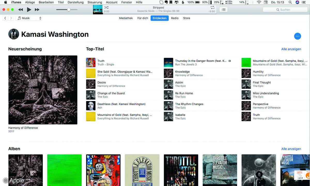The height and width of the screenshot is (186, 310).
Task: Select Desire track row
Action: pyautogui.click(x=123, y=84)
